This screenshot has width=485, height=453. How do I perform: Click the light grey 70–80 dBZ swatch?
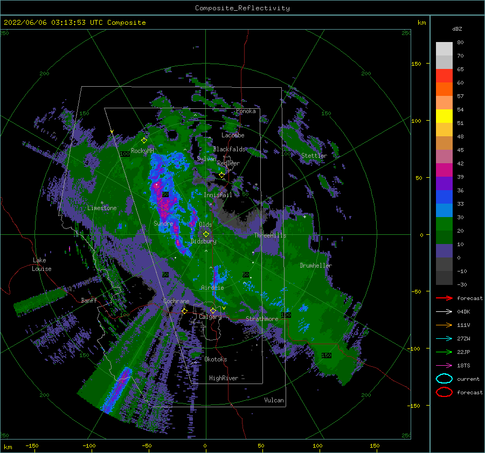pos(444,49)
